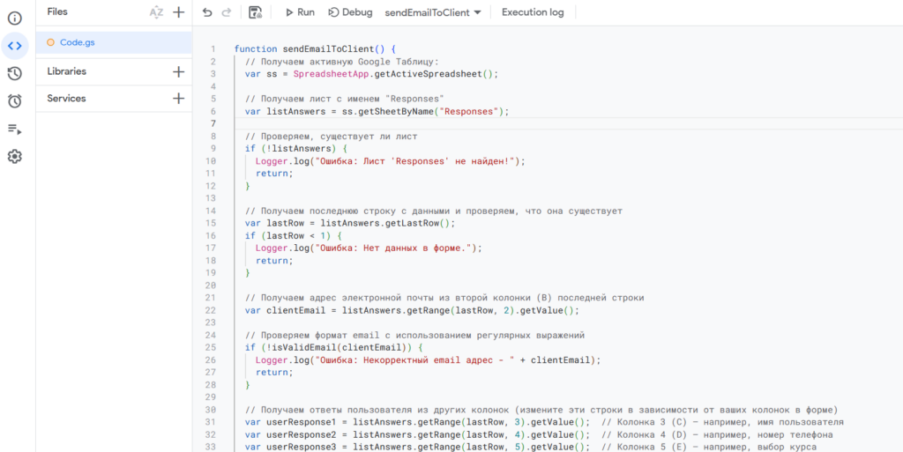Screen dimensions: 903x452
Task: Open Project History clock icon
Action: 14,74
